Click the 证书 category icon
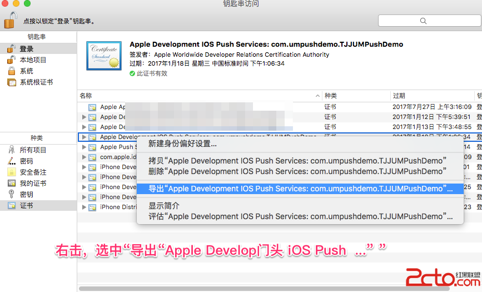Image resolution: width=482 pixels, height=292 pixels. [11, 206]
